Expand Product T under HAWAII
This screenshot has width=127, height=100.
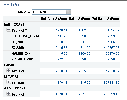[8, 70]
